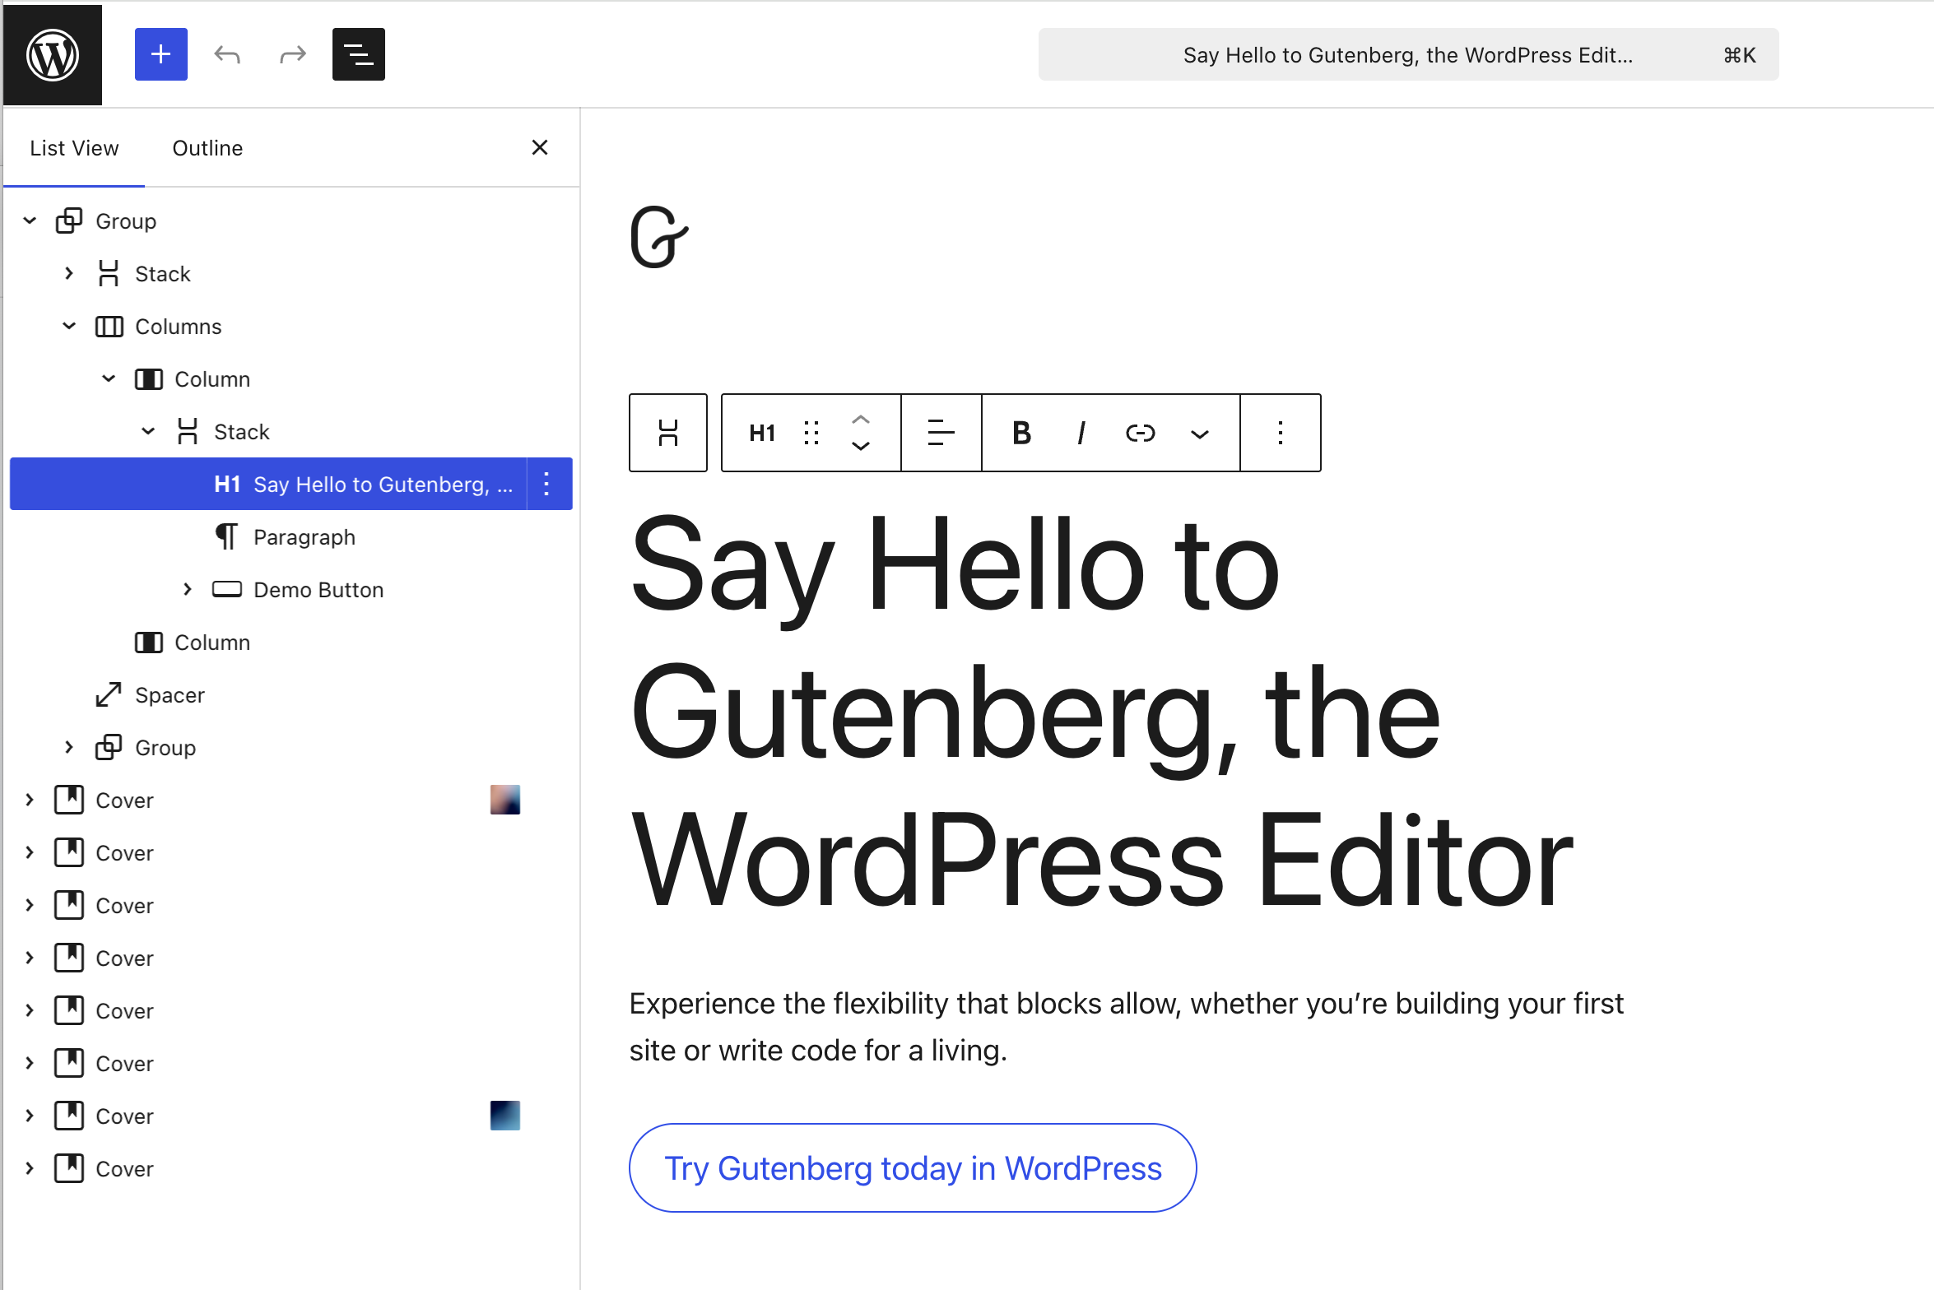Open block options menu in toolbar
1934x1290 pixels.
tap(1281, 433)
